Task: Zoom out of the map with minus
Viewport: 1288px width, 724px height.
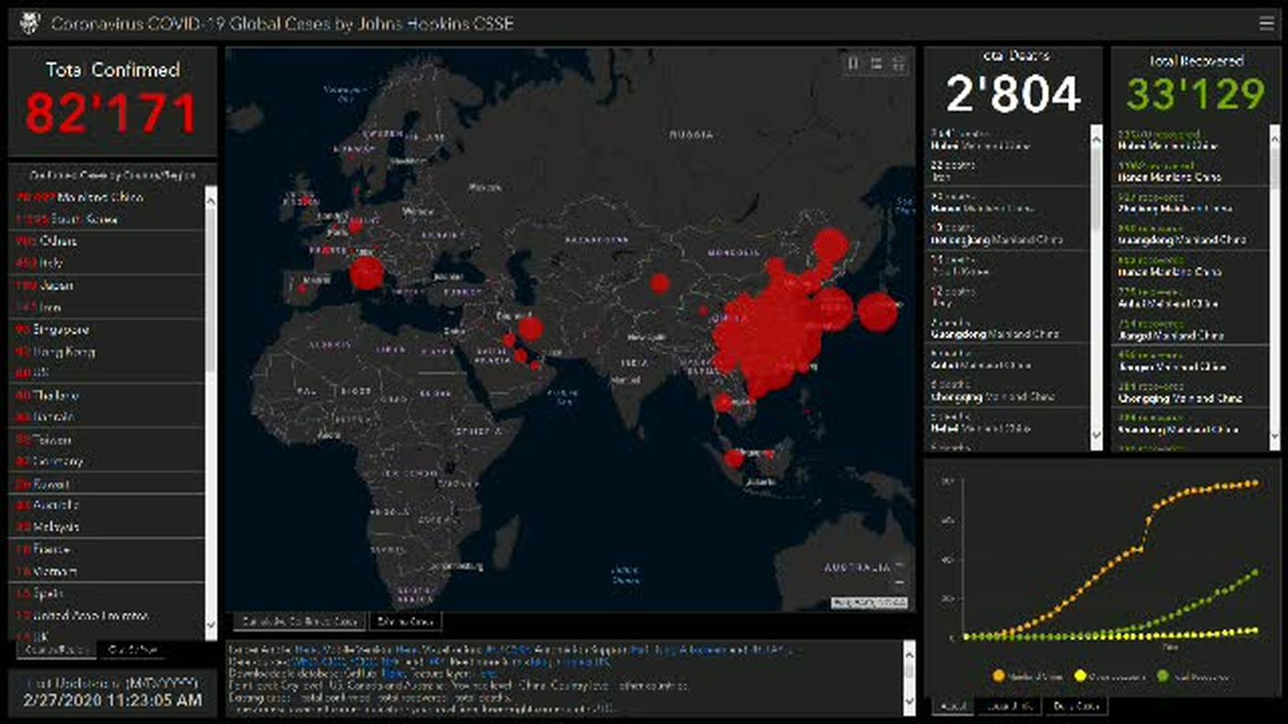Action: click(x=900, y=581)
